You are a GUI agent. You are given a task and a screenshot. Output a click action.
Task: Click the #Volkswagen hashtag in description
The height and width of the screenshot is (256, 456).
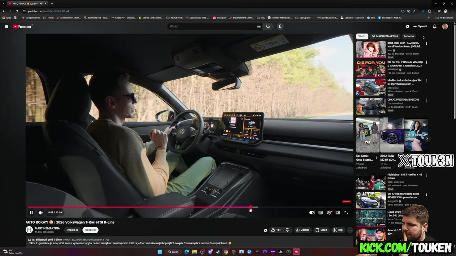click(x=94, y=240)
